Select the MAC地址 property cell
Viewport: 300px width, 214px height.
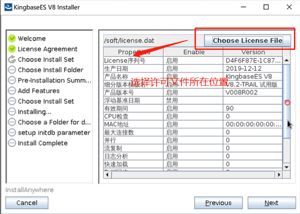point(133,124)
